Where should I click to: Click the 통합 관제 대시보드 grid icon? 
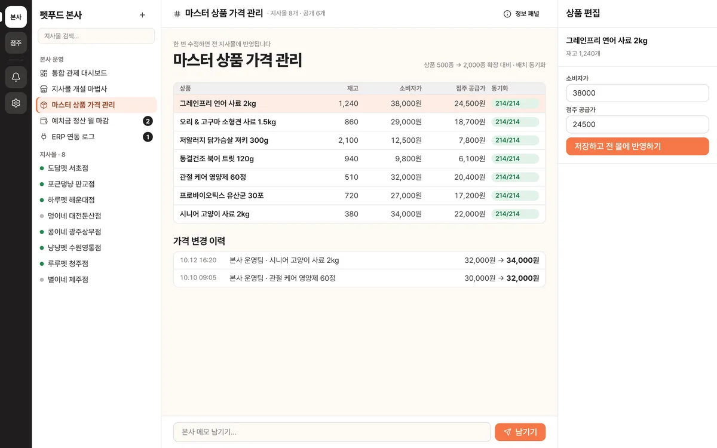(x=44, y=73)
